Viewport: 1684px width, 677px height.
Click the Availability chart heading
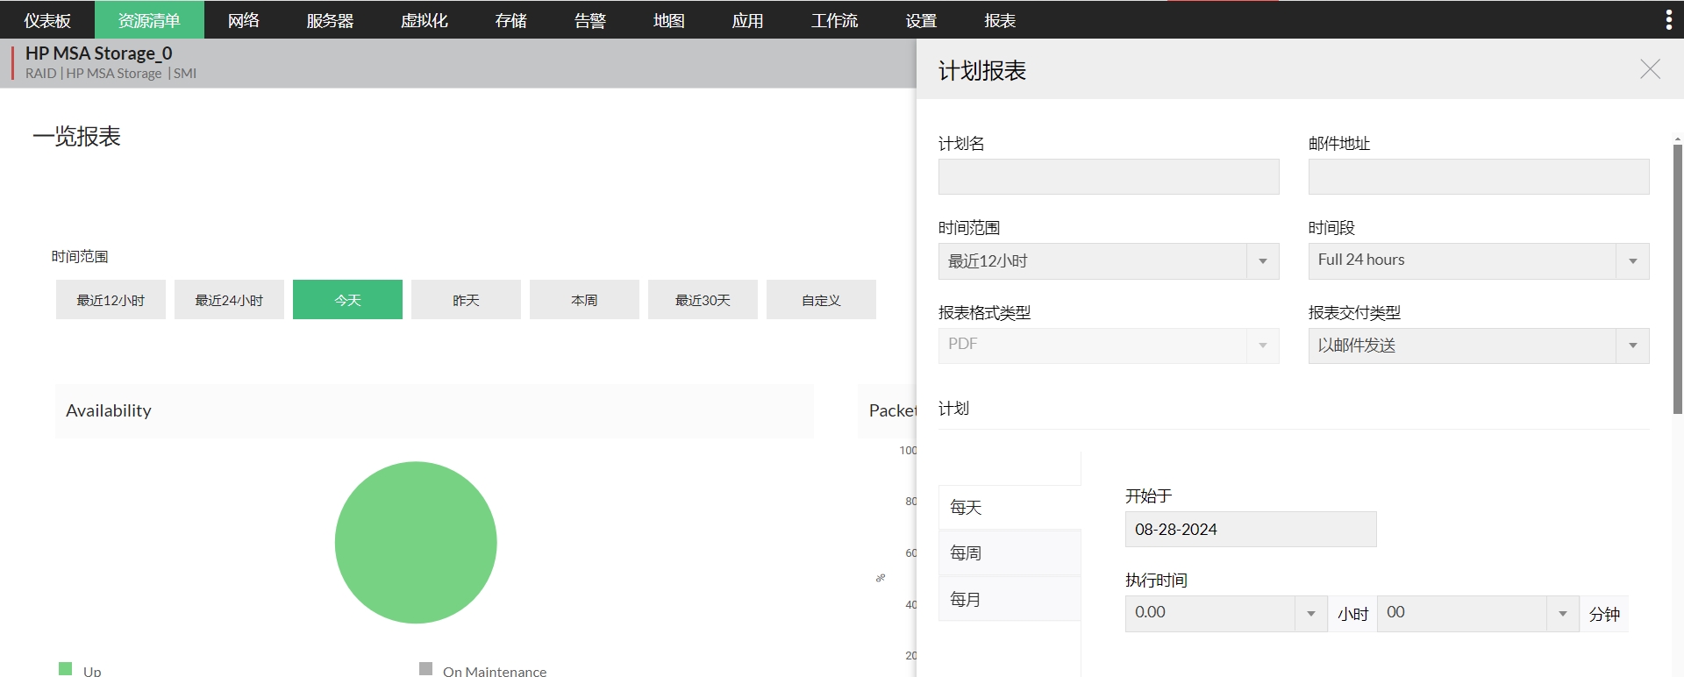[x=109, y=410]
